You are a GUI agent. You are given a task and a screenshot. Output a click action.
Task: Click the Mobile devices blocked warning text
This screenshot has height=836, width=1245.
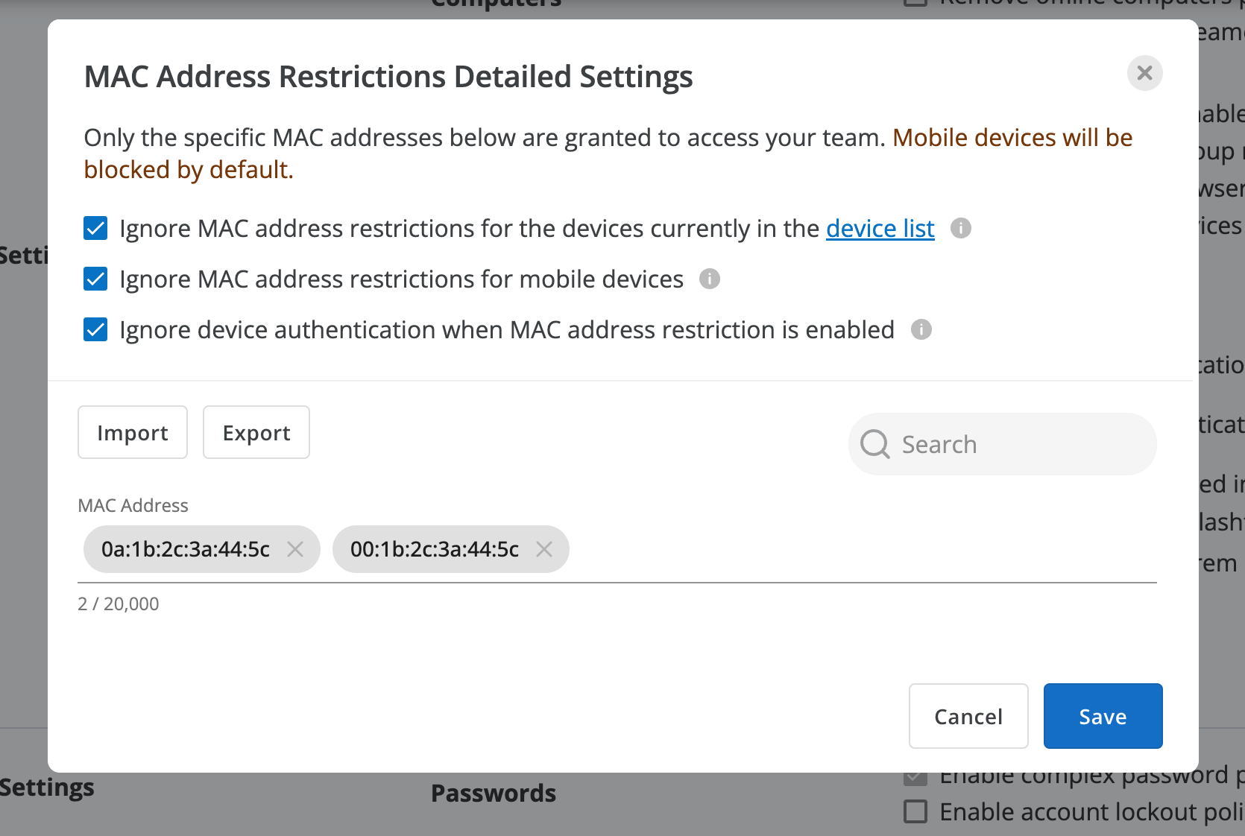pos(608,153)
